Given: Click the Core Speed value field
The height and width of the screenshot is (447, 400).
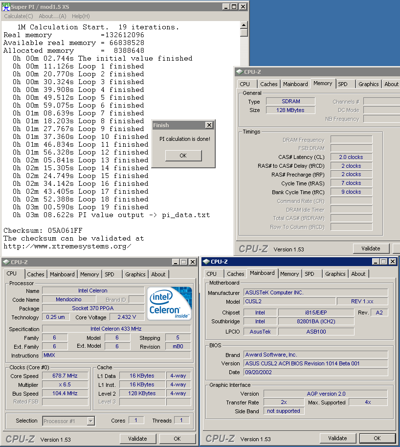Looking at the screenshot, I should (65, 376).
